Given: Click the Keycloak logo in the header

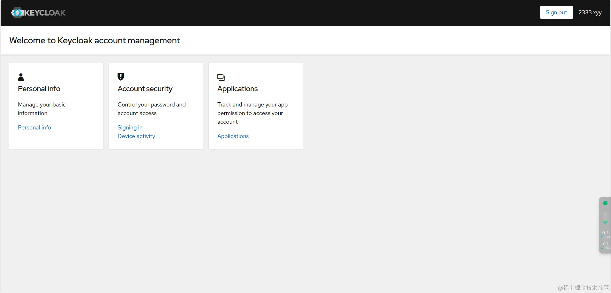Looking at the screenshot, I should 38,13.
